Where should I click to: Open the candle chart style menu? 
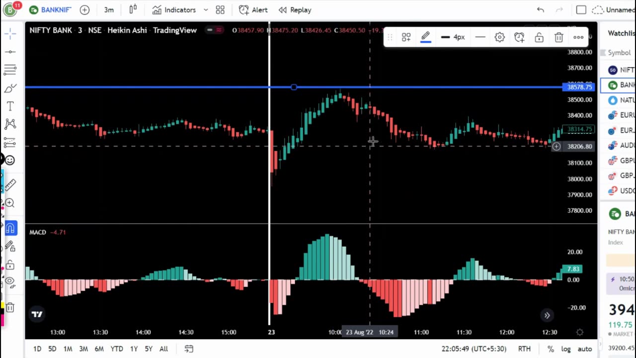pyautogui.click(x=133, y=9)
